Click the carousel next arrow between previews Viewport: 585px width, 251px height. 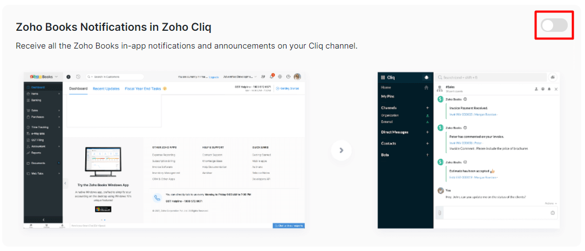(341, 150)
